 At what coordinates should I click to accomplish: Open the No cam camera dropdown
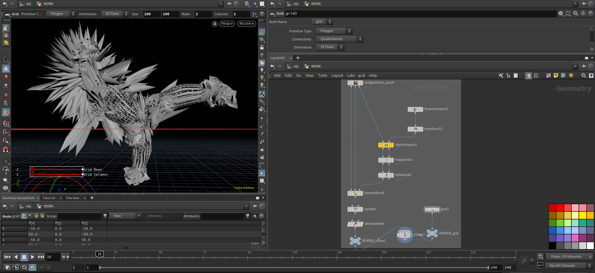247,24
